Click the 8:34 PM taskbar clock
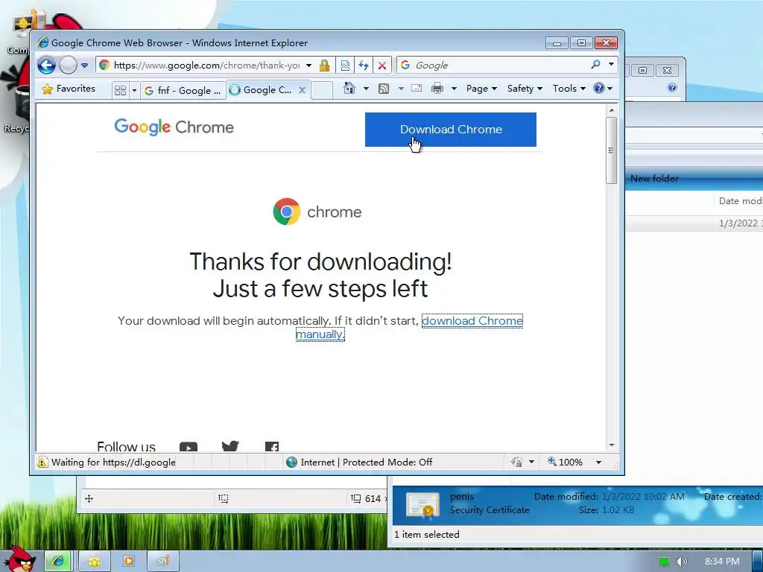The width and height of the screenshot is (763, 572). click(x=722, y=562)
